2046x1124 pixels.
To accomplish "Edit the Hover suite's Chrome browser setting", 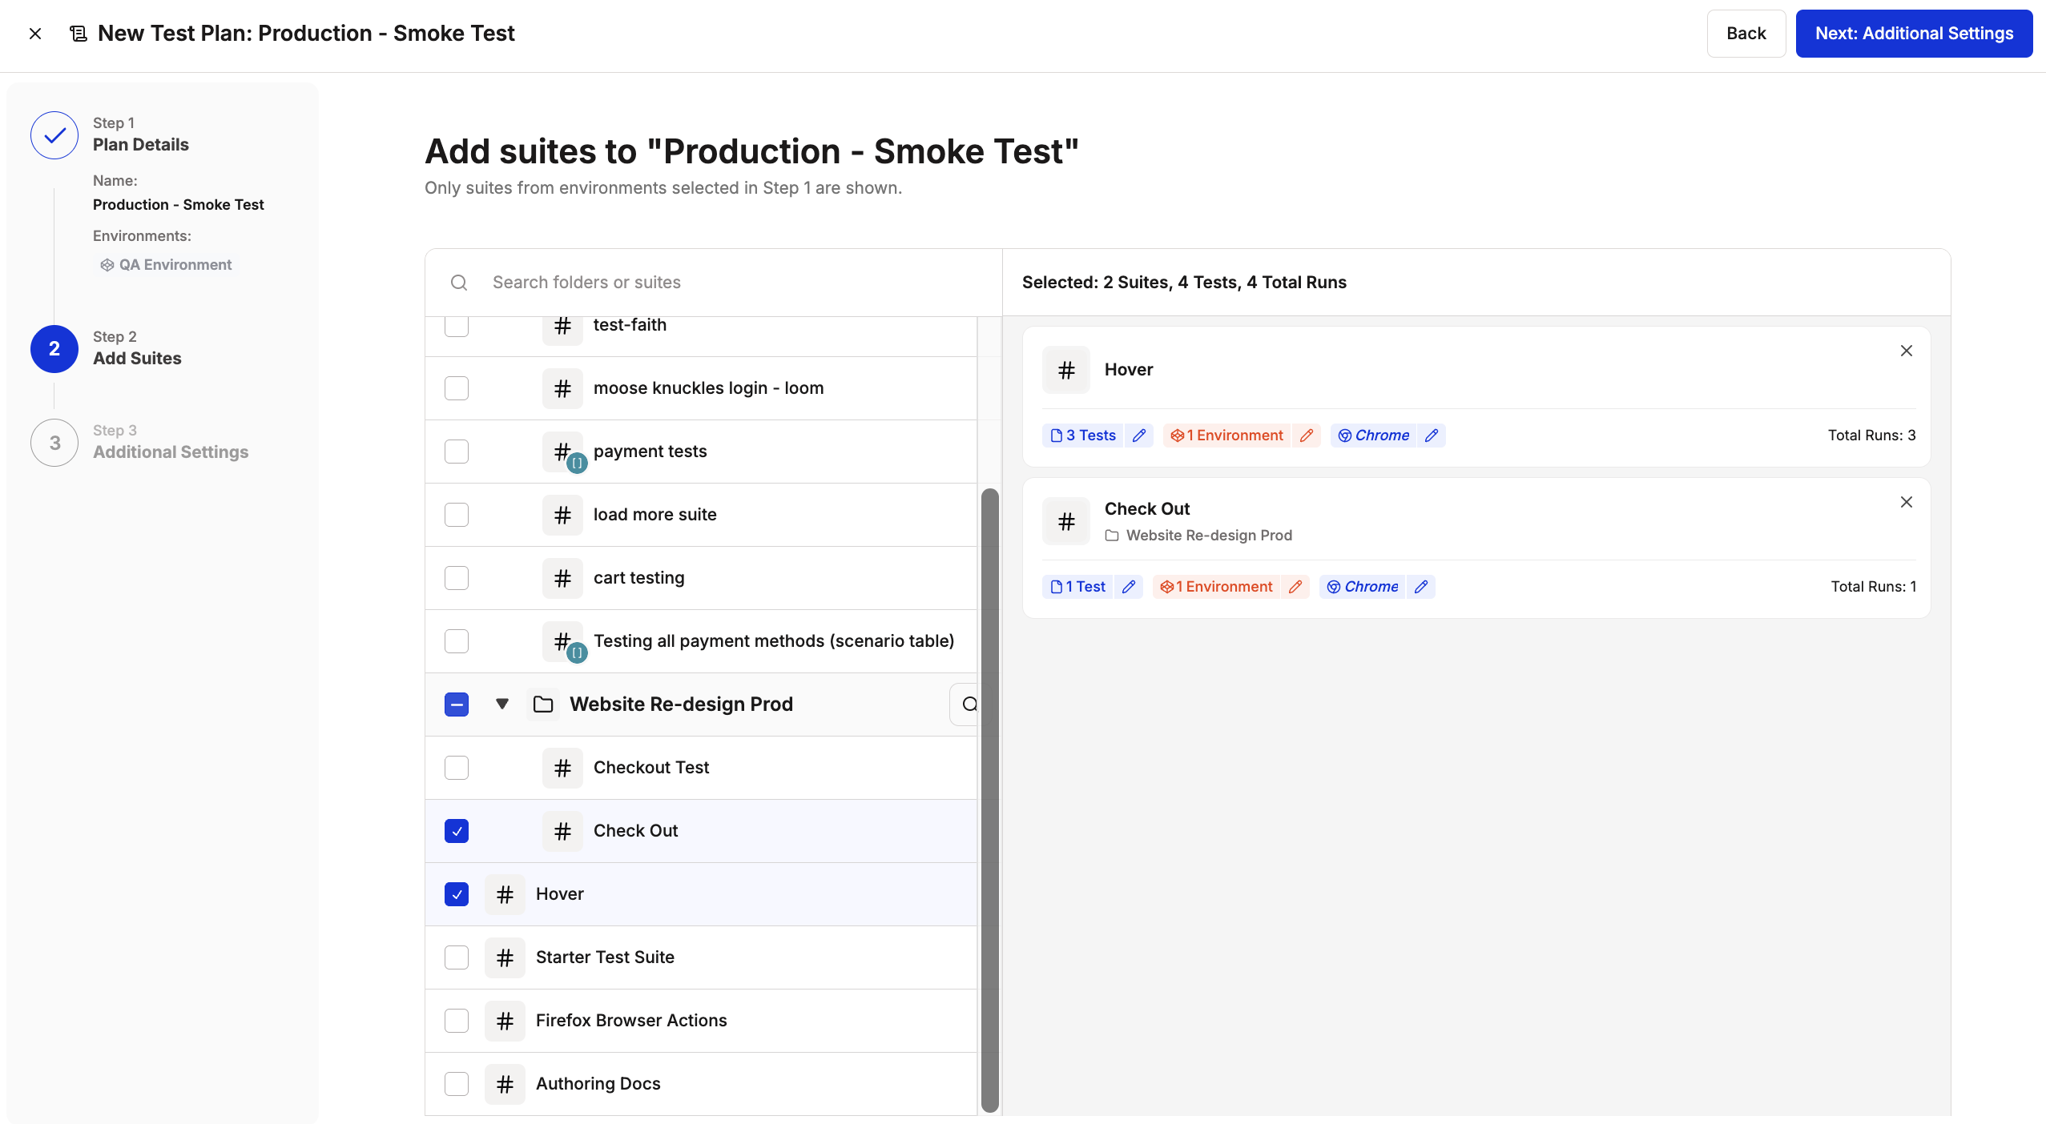I will coord(1432,436).
